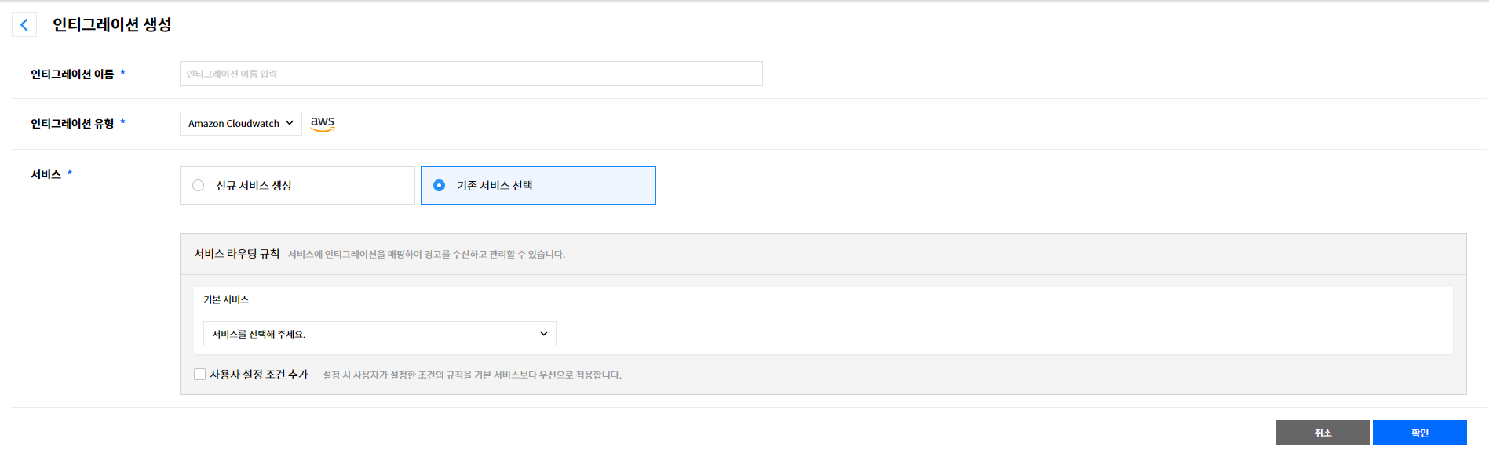Select the 신규 서비스 생성 radio option

click(199, 186)
